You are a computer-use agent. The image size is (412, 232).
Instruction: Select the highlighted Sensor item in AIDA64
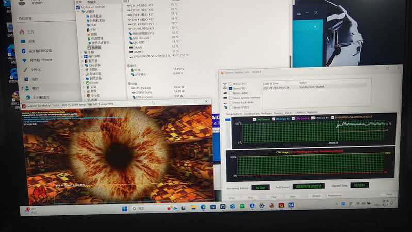pyautogui.click(x=94, y=48)
